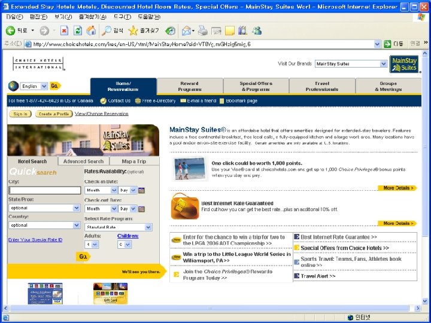431x323 pixels.
Task: Open the Visit Our Brands dropdown
Action: 351,64
